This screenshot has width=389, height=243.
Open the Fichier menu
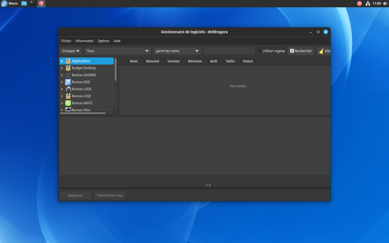[x=66, y=41]
